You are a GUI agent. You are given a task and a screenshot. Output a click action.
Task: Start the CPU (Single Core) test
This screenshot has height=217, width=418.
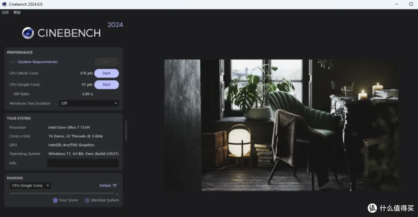click(106, 84)
